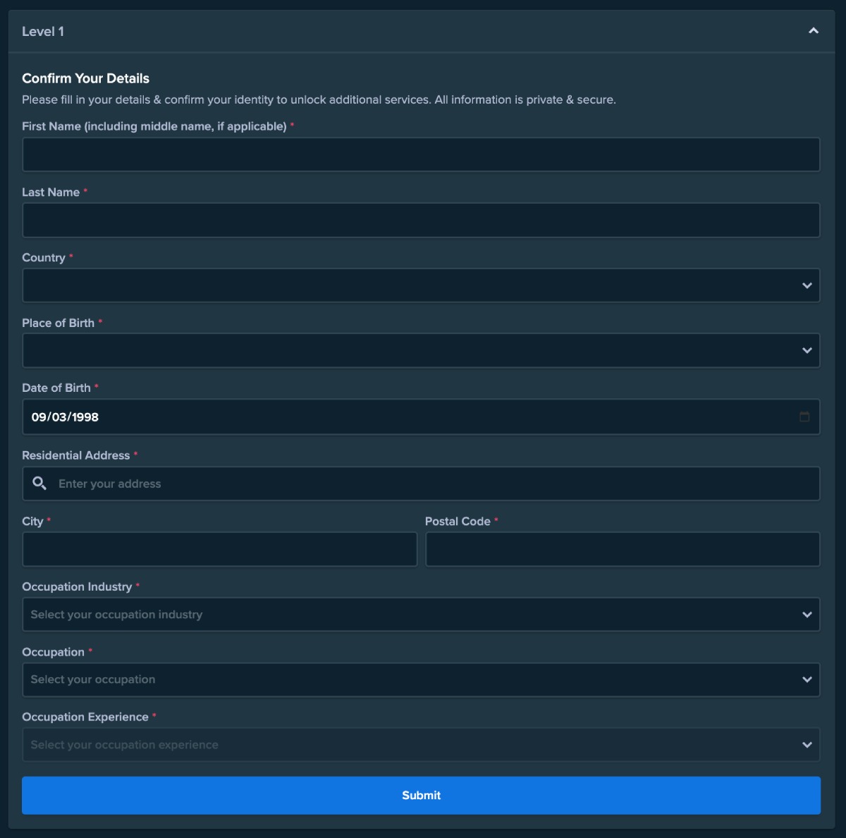Click the Occupation Experience chevron arrow
This screenshot has width=846, height=838.
point(807,745)
